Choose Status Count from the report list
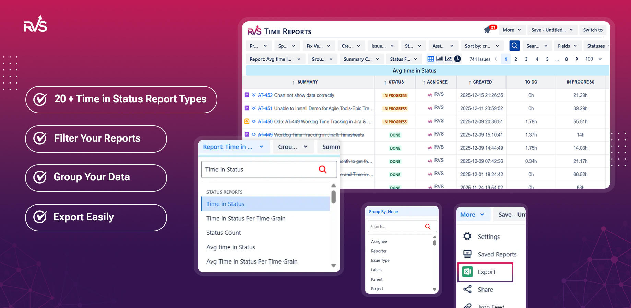The image size is (631, 308). [223, 232]
